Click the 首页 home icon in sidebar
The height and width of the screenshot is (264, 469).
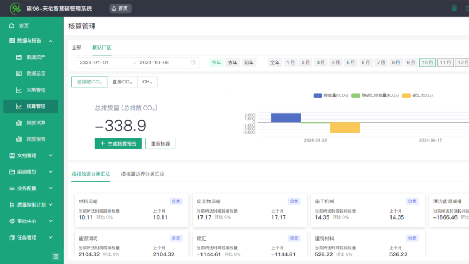(12, 25)
